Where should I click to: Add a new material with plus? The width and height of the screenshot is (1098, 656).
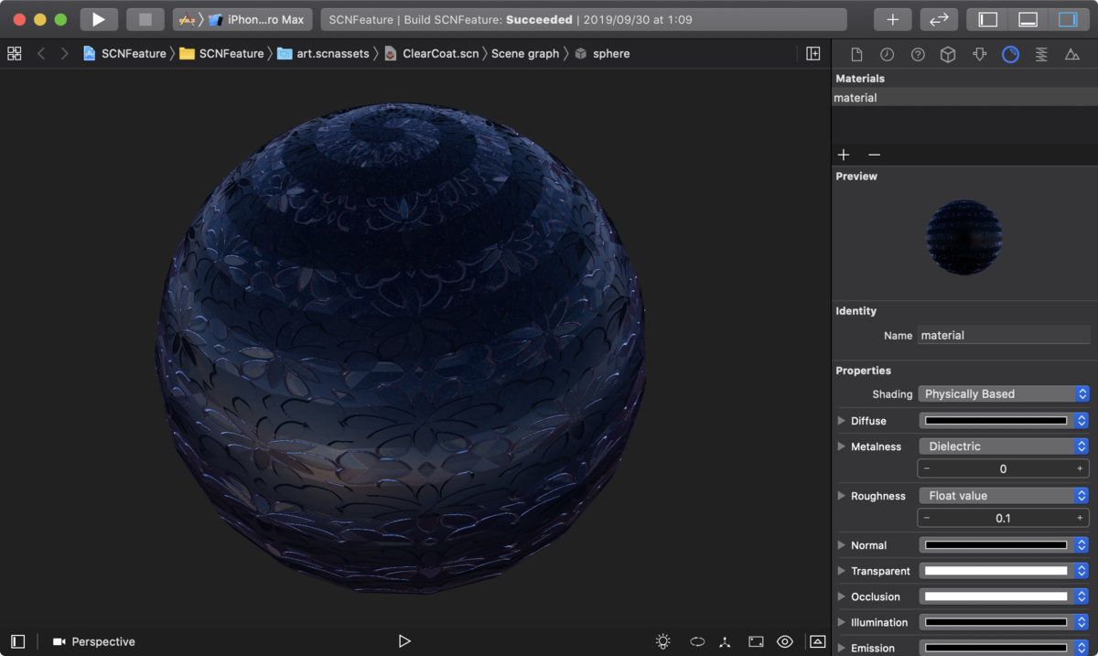coord(844,155)
